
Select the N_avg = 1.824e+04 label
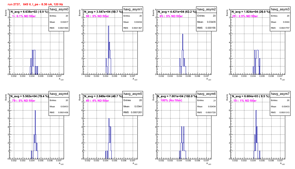click(251, 12)
